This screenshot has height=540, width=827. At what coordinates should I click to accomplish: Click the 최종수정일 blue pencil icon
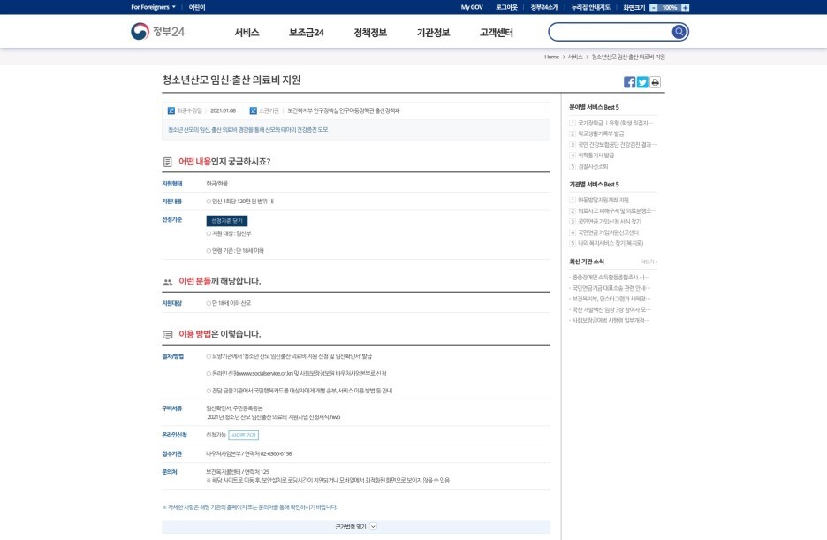click(171, 110)
